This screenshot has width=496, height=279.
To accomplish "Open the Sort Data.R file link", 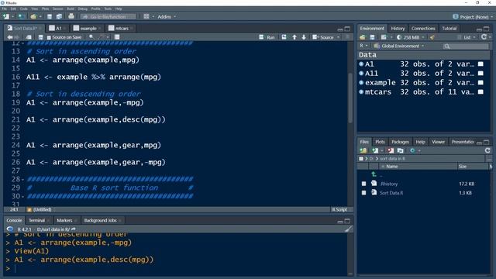I will (391, 193).
